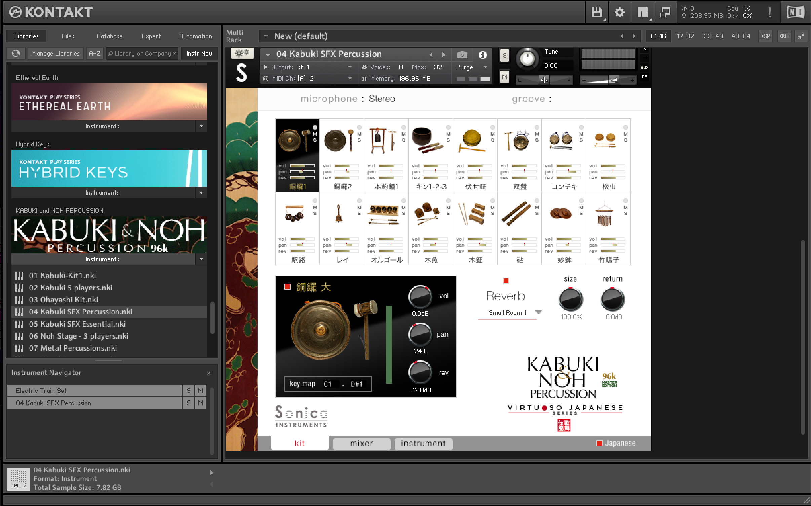
Task: Select the 駅路 bells instrument cell
Action: pos(297,228)
